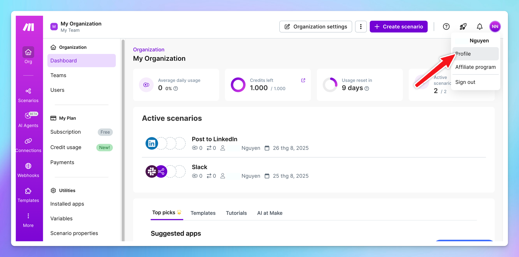This screenshot has height=257, width=519.
Task: Click the NN user avatar
Action: (x=495, y=27)
